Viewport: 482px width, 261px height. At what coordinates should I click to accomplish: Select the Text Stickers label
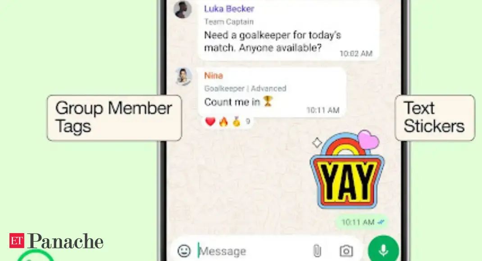[435, 118]
